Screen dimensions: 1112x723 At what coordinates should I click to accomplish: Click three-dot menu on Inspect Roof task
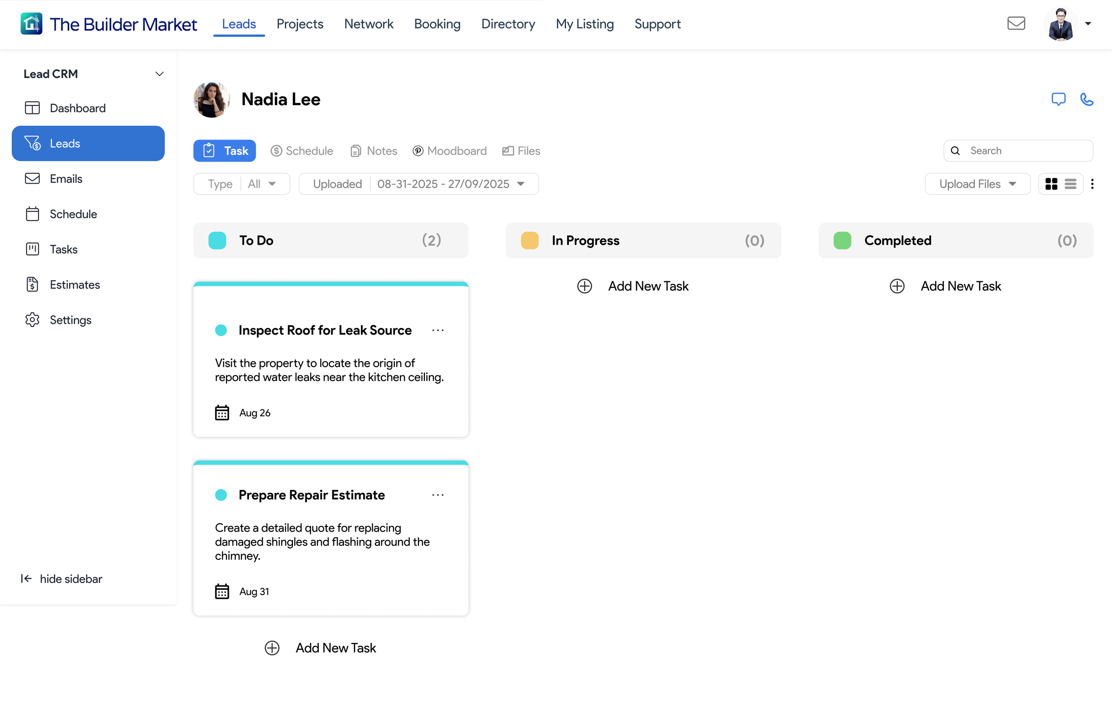click(x=437, y=330)
